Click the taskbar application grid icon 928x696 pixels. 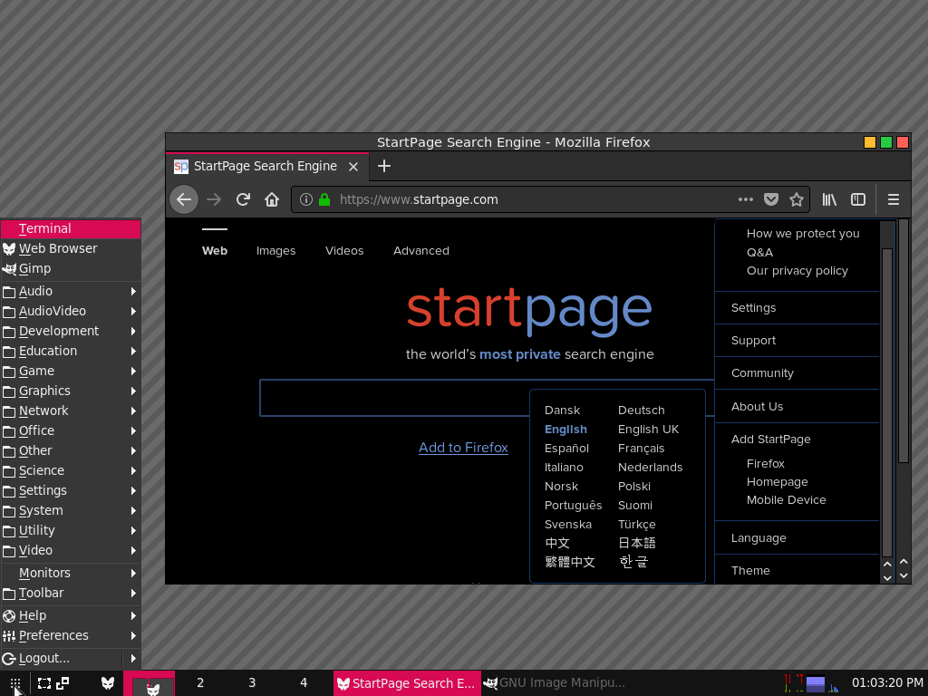pos(15,683)
